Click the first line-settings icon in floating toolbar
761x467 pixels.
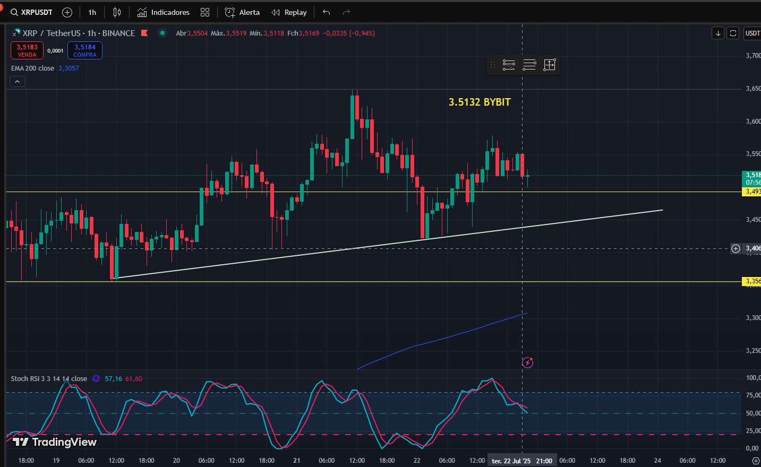(x=509, y=65)
